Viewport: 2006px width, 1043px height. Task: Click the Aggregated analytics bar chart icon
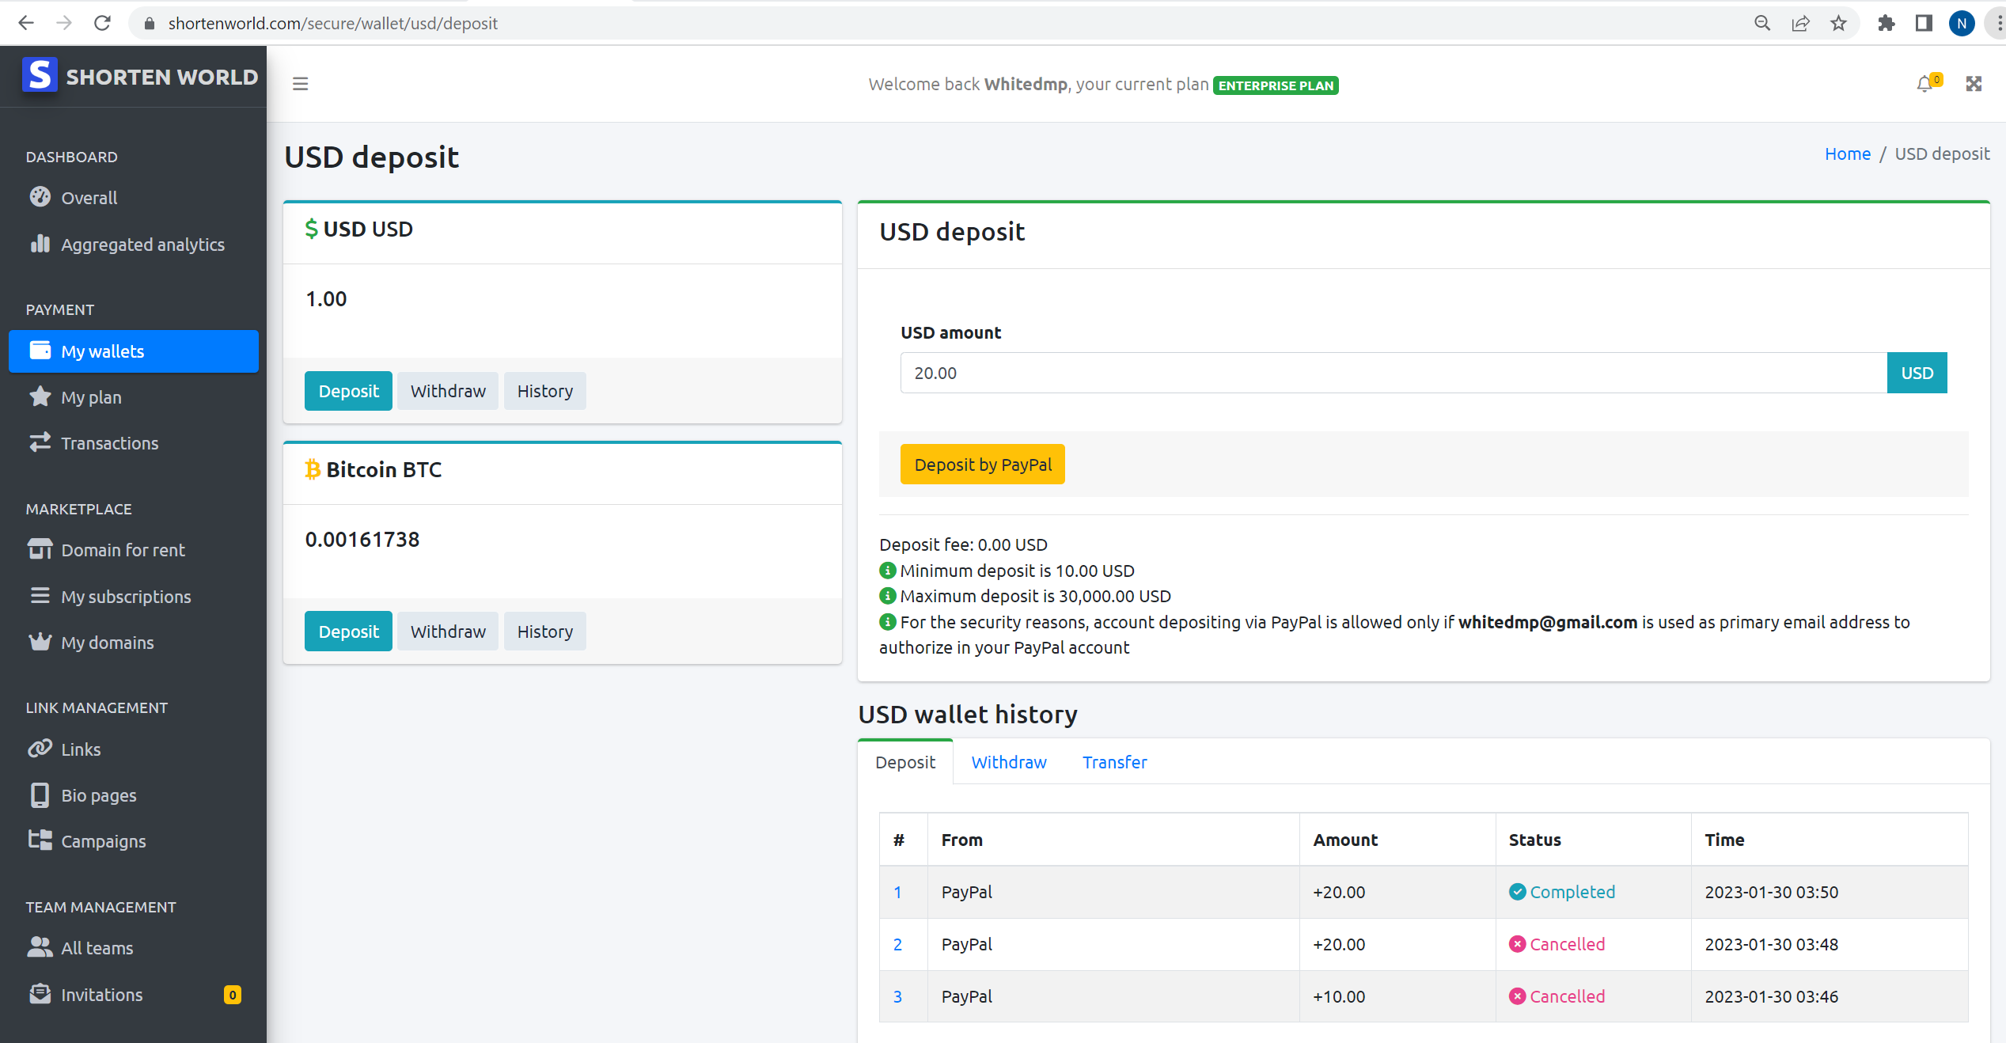pyautogui.click(x=40, y=244)
